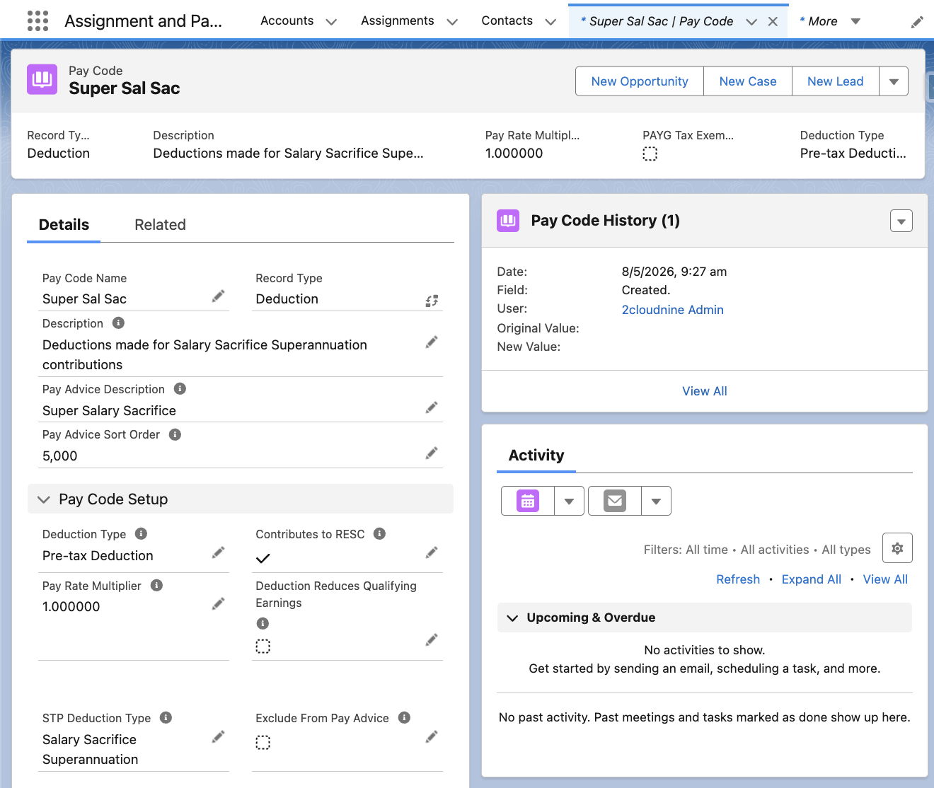Collapse the Pay Code Setup section
Viewport: 934px width, 788px height.
tap(43, 499)
